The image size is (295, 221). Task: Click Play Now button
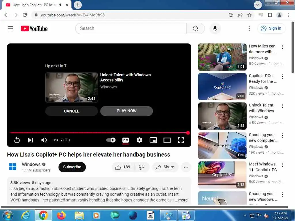point(126,111)
